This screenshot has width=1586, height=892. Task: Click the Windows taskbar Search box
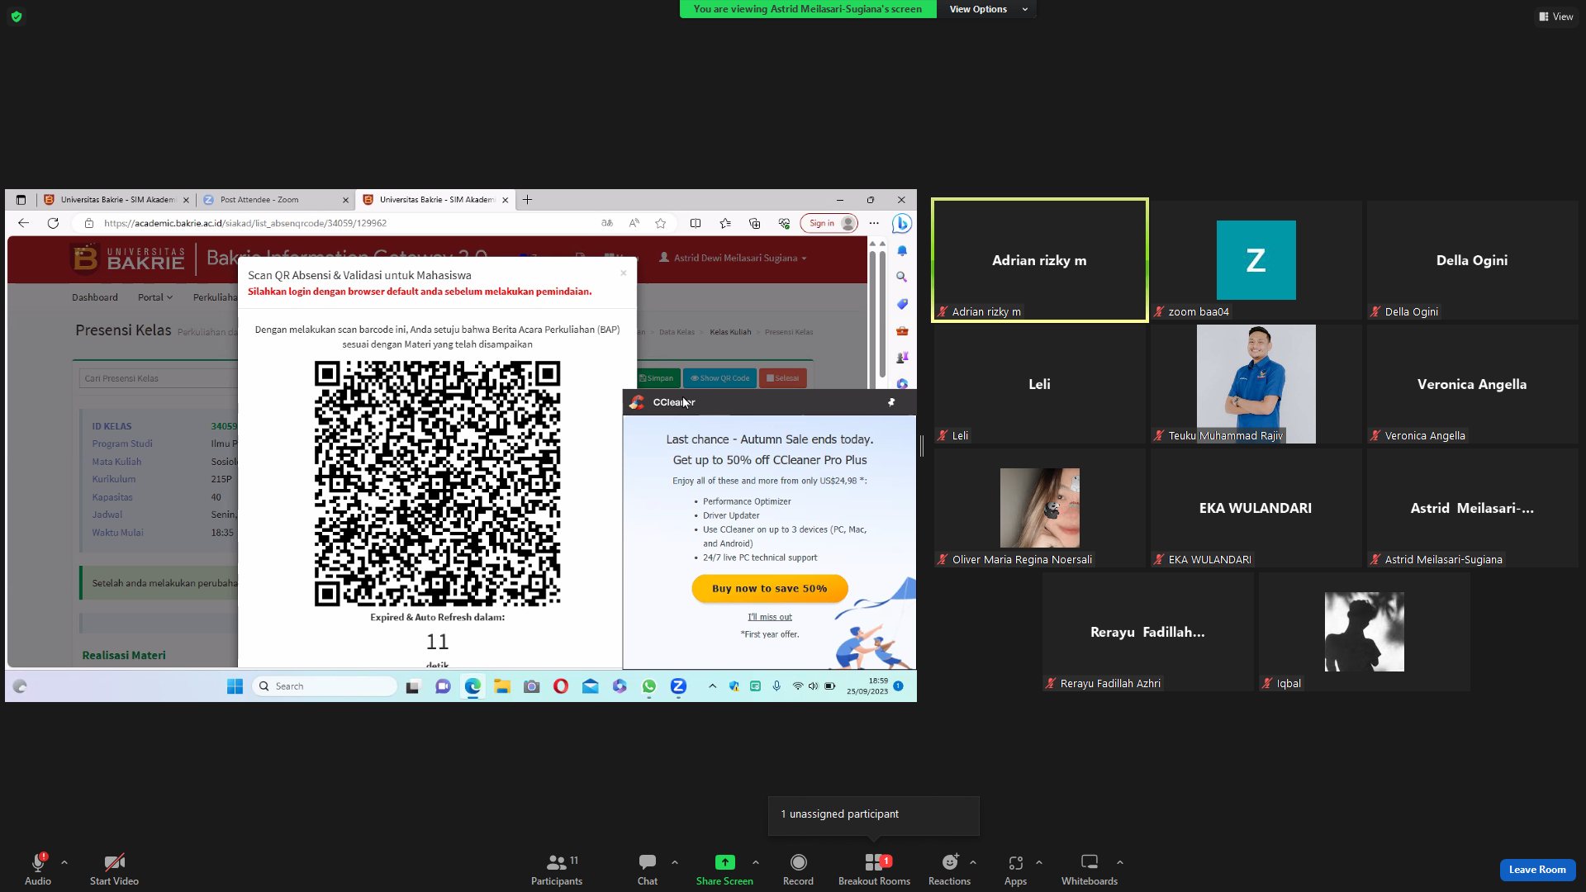[325, 686]
